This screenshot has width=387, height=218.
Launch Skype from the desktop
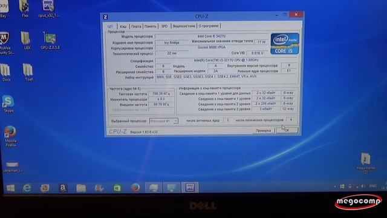pyautogui.click(x=8, y=104)
